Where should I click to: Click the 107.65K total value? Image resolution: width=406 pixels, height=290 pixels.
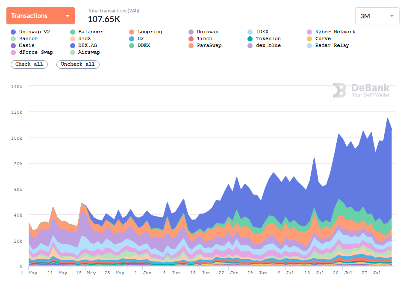[104, 19]
